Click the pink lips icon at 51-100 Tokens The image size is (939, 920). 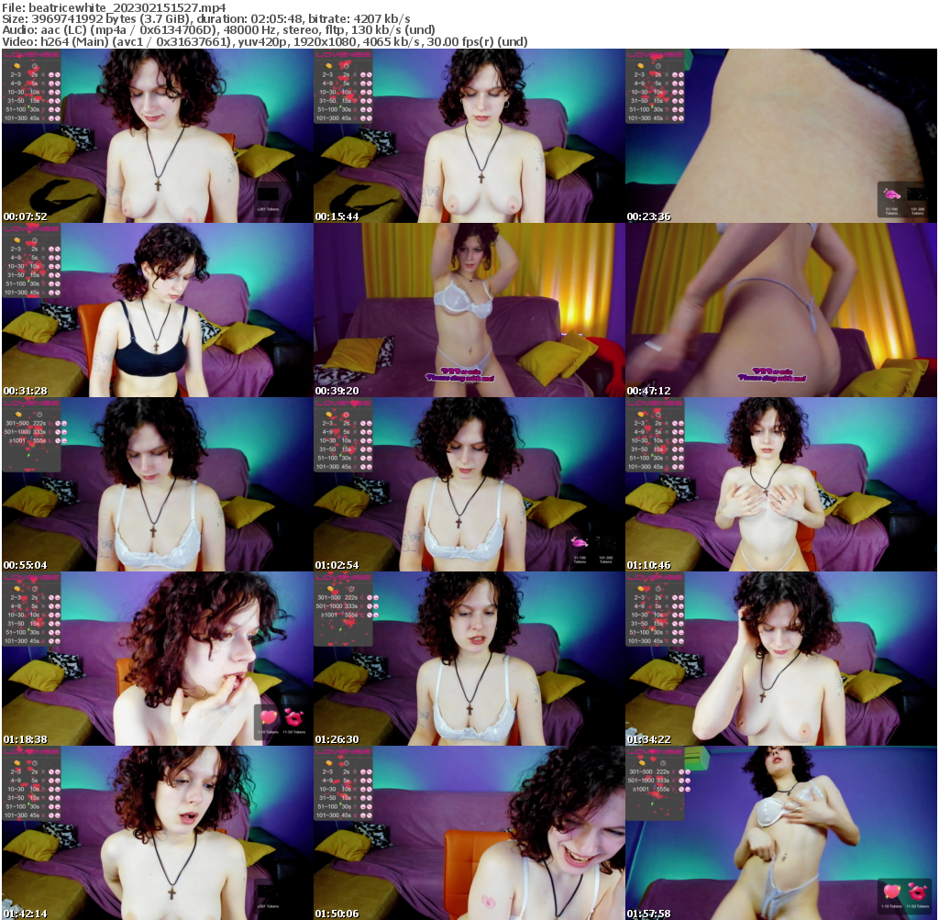point(891,194)
